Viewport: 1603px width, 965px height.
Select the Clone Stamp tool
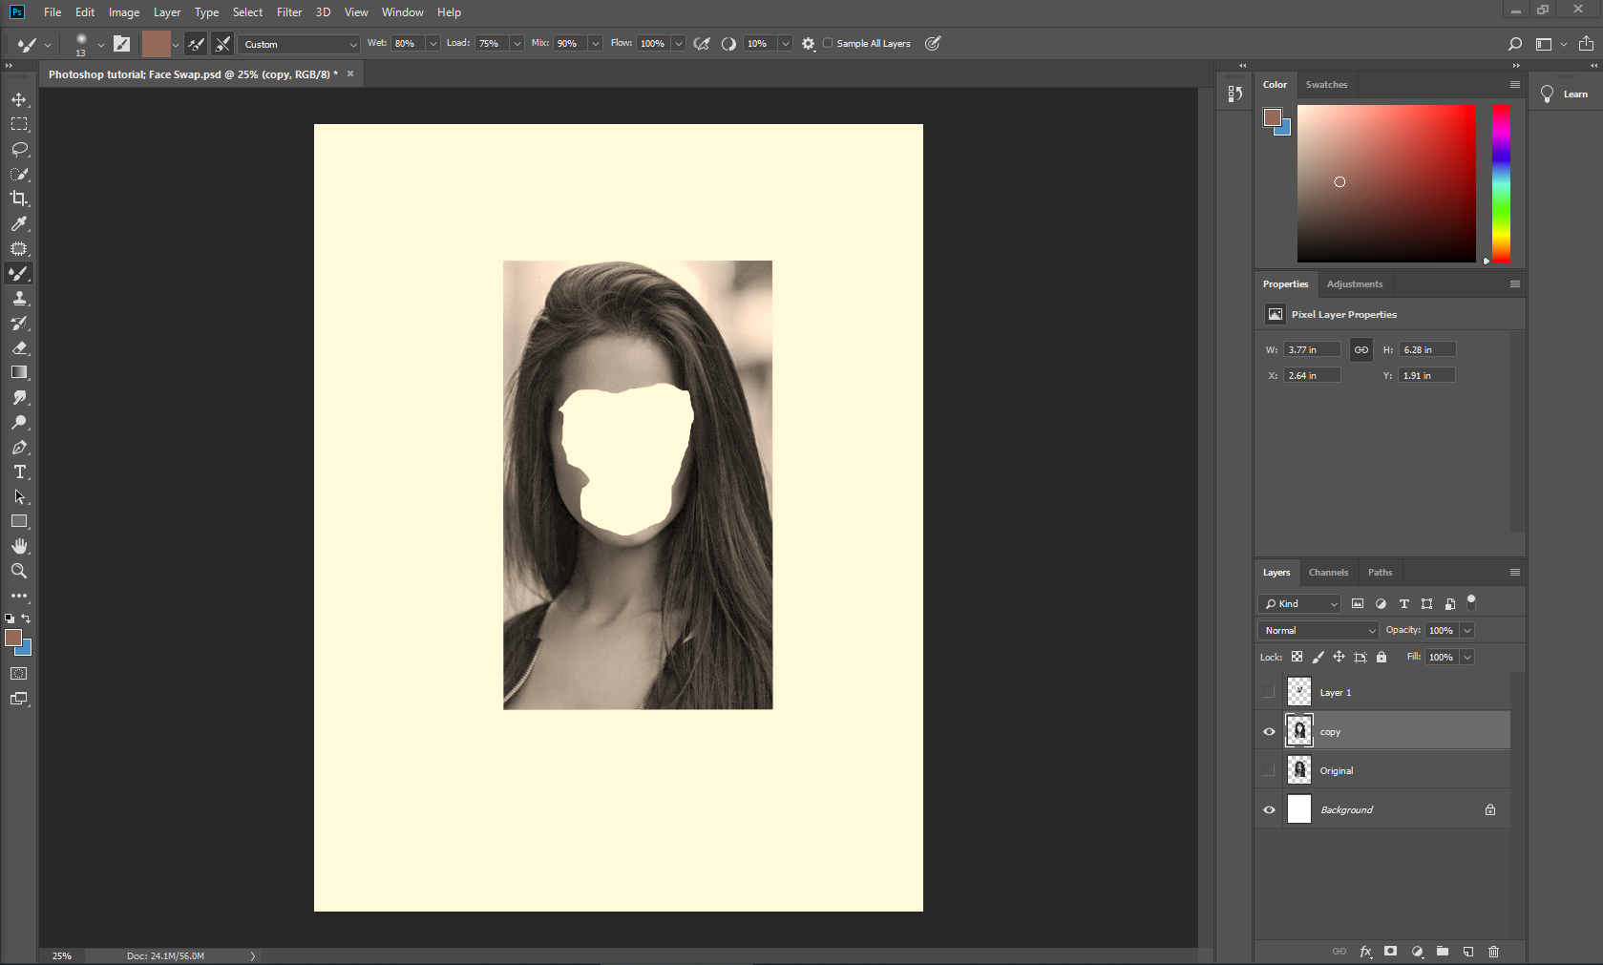click(x=19, y=298)
